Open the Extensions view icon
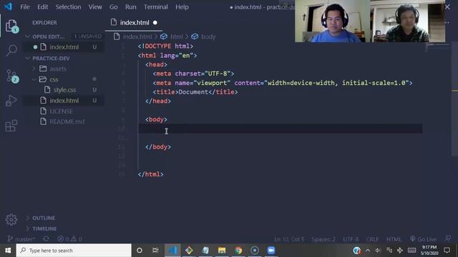This screenshot has width=458, height=257. (11, 126)
